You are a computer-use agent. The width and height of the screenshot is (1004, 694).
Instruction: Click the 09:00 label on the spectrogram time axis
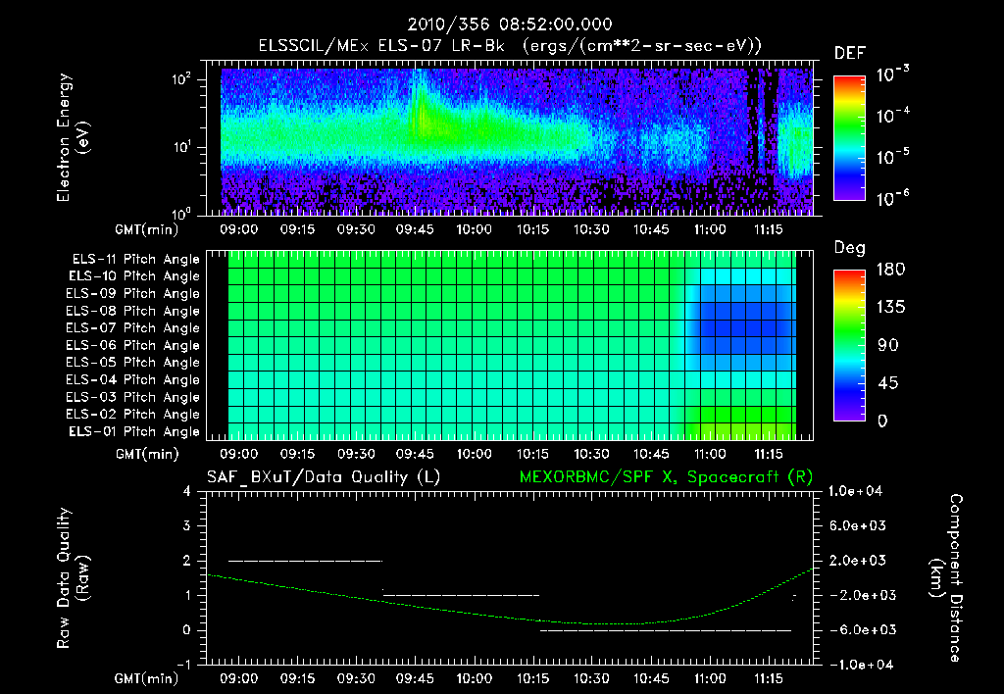[x=238, y=229]
